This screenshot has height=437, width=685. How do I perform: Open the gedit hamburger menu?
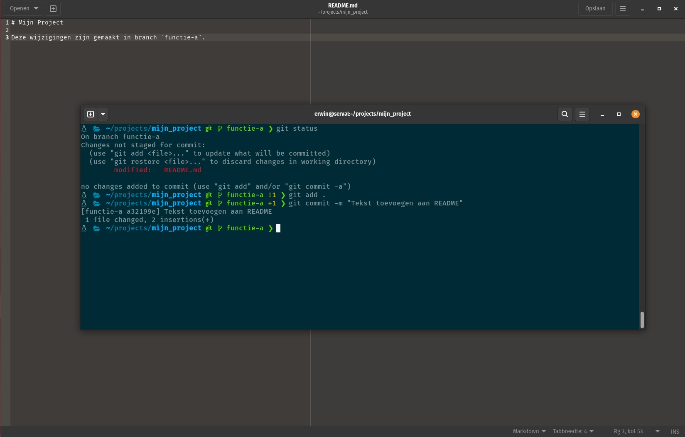[x=623, y=9]
